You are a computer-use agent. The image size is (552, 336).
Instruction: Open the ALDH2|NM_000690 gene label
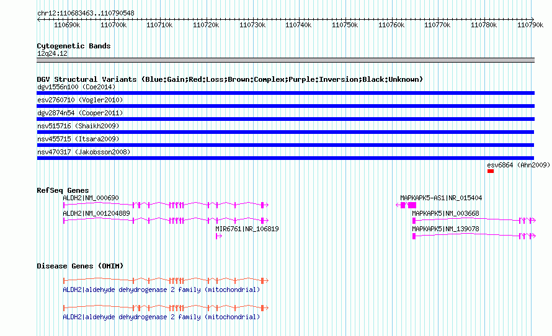91,198
